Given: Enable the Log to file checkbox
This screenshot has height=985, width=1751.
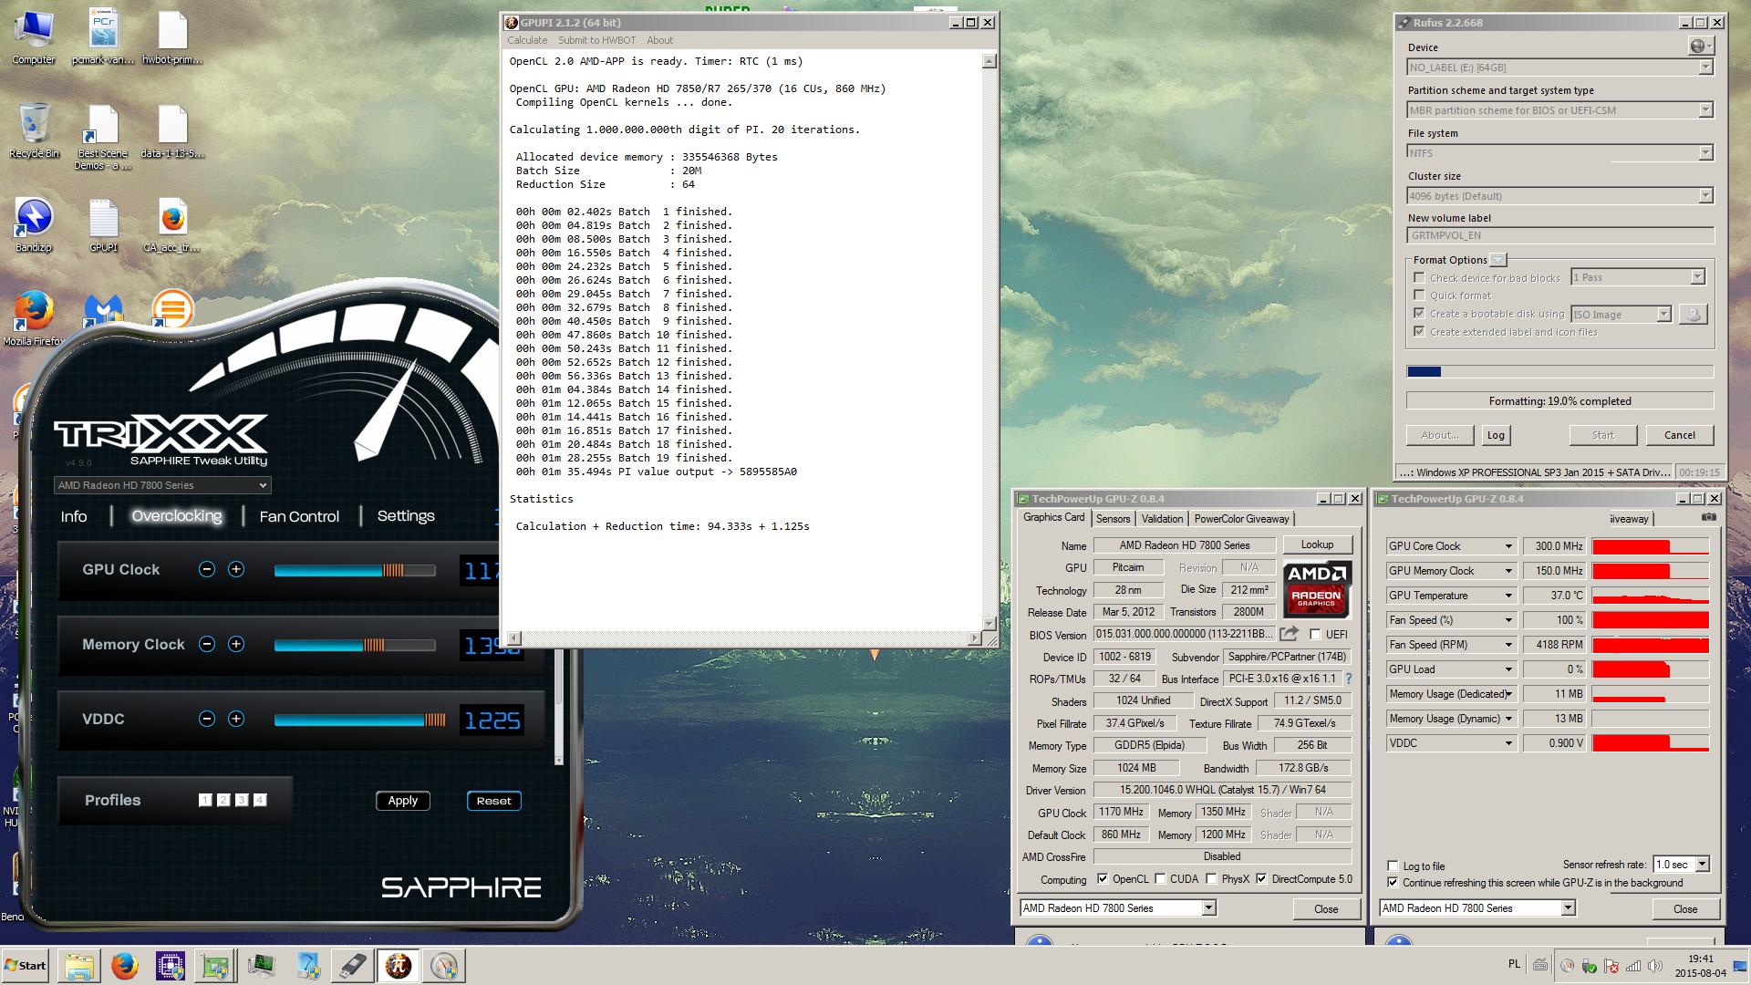Looking at the screenshot, I should [1393, 866].
